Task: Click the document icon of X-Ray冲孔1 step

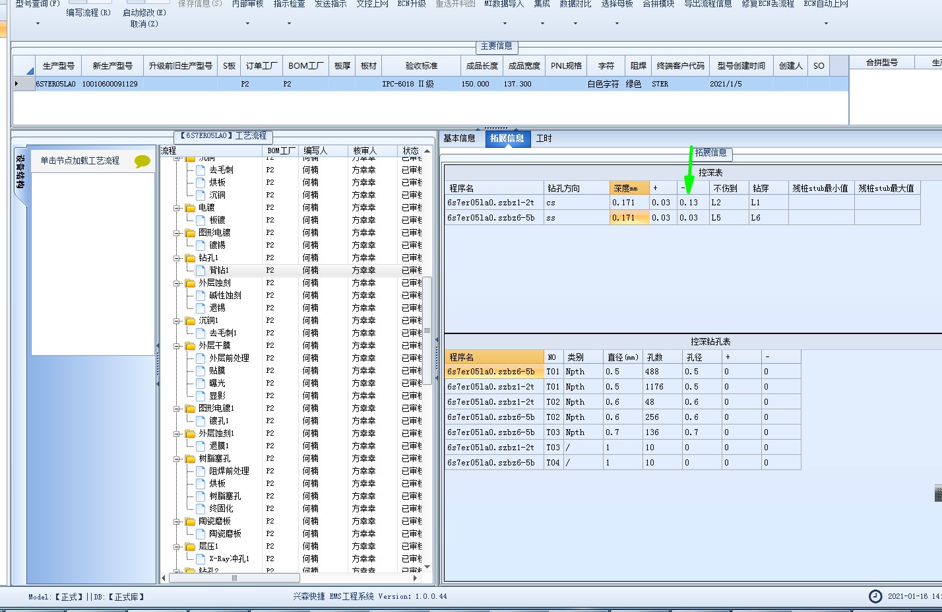Action: (x=201, y=559)
